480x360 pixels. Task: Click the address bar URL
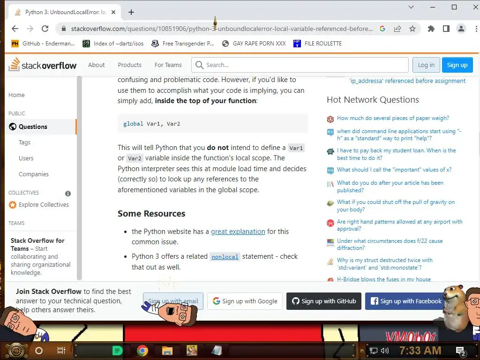(x=222, y=29)
